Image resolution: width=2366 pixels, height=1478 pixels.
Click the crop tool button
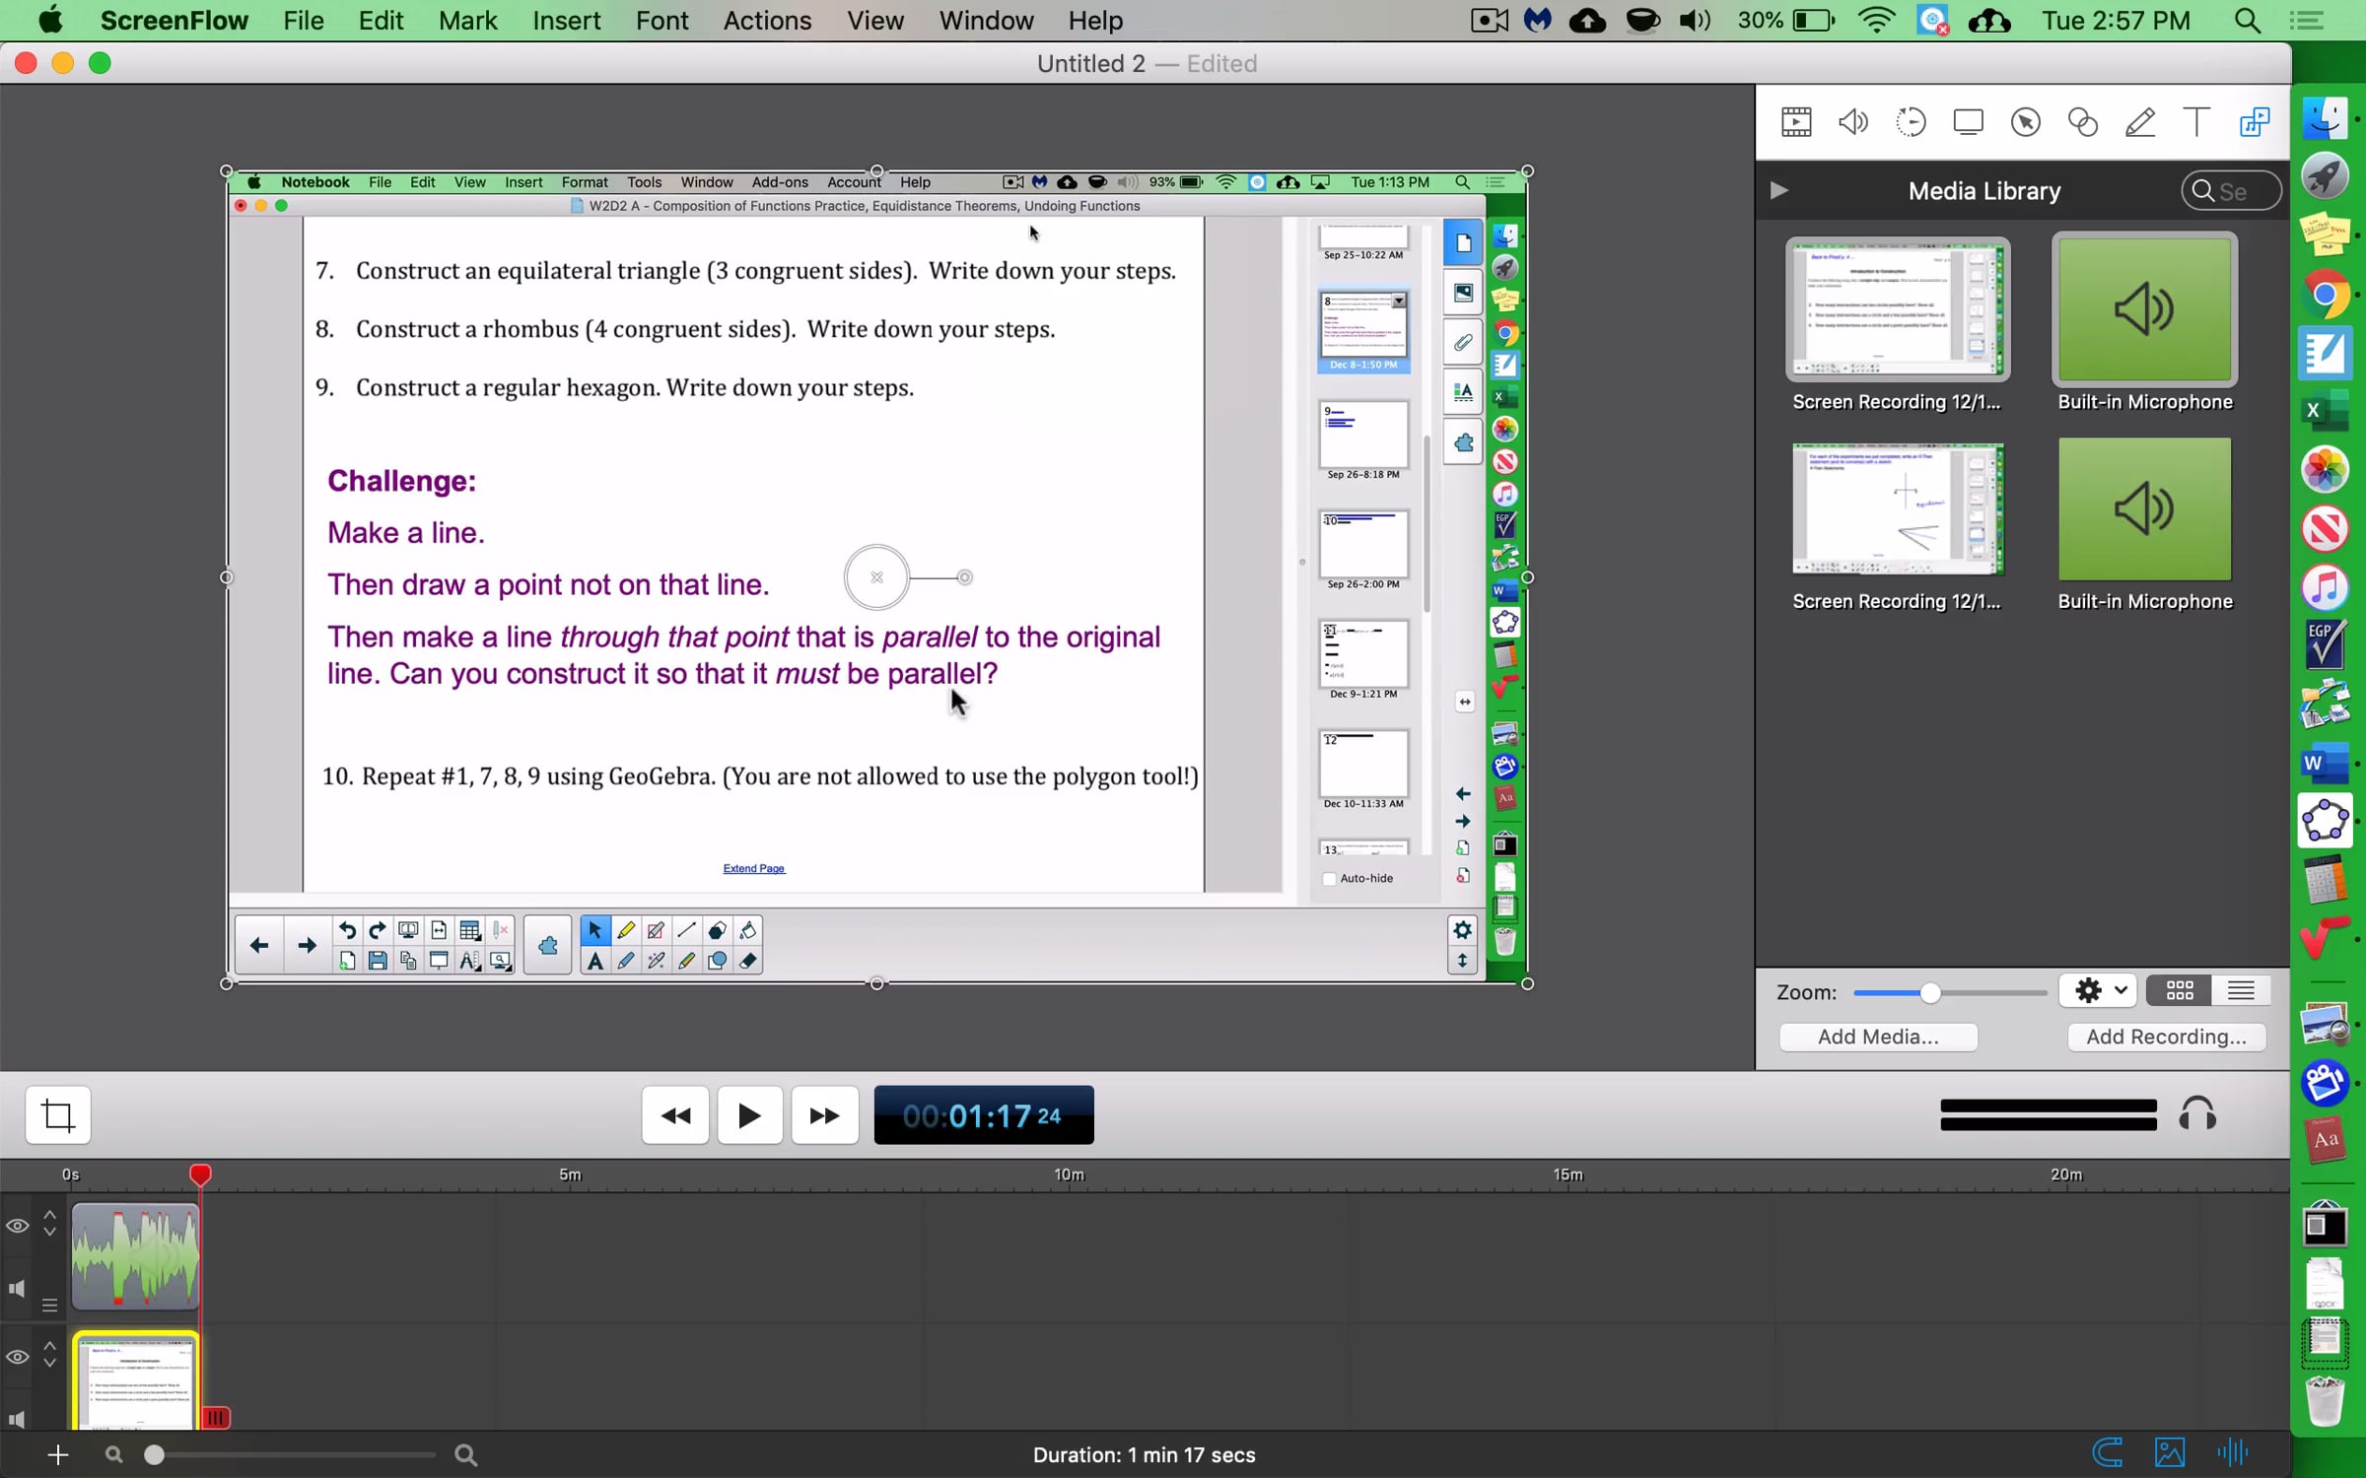(x=58, y=1115)
